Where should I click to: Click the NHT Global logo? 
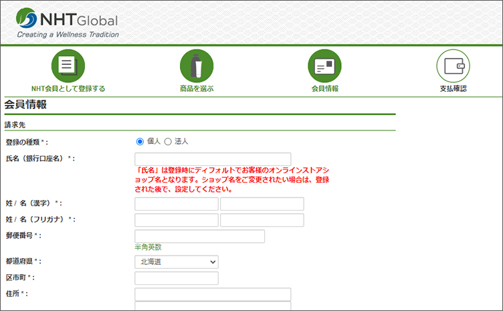pos(67,24)
